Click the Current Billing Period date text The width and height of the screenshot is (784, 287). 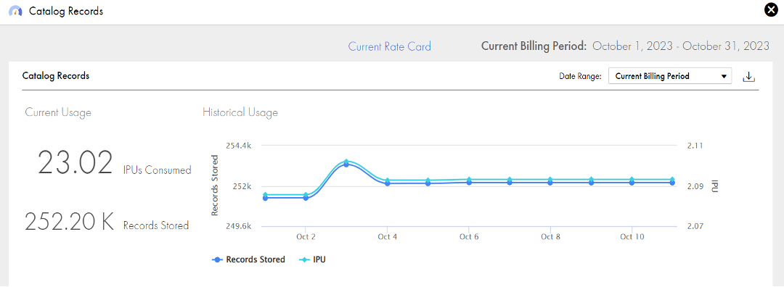click(680, 46)
